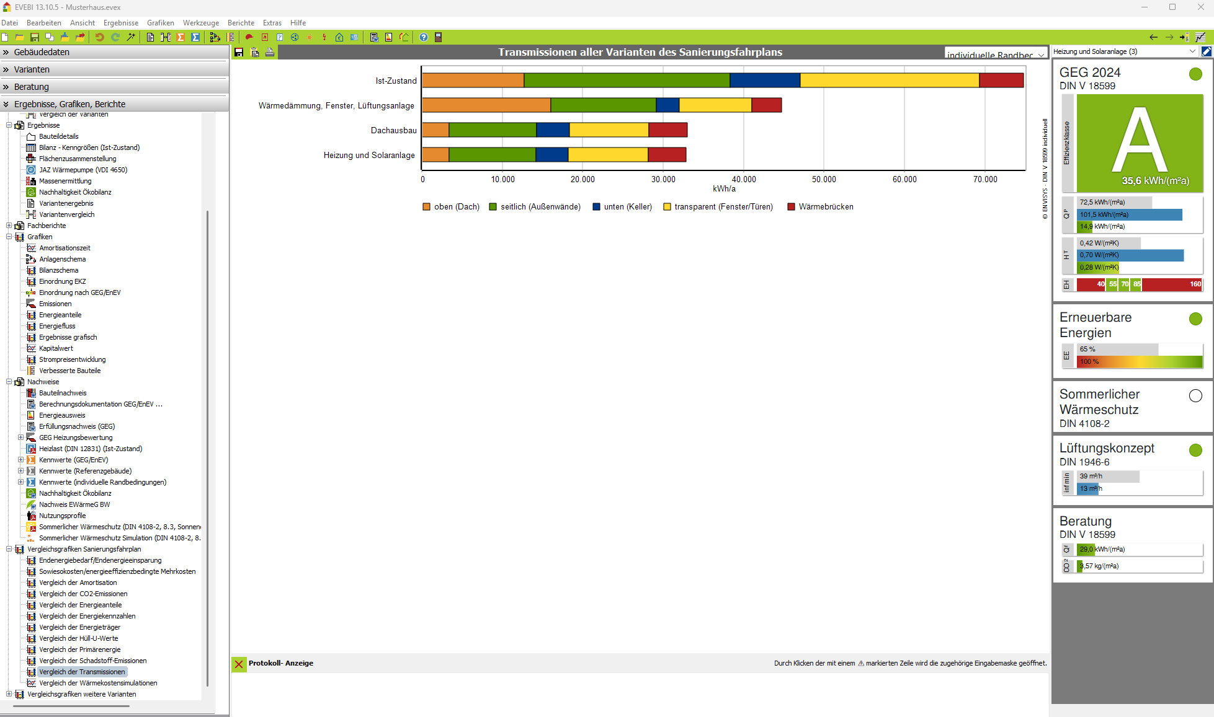Click the red hard hat toolbar icon
Image resolution: width=1214 pixels, height=717 pixels.
coord(249,37)
